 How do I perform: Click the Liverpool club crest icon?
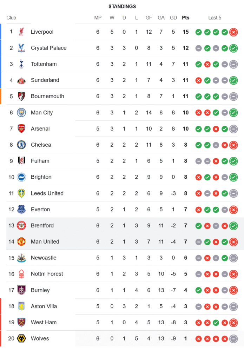click(x=21, y=32)
